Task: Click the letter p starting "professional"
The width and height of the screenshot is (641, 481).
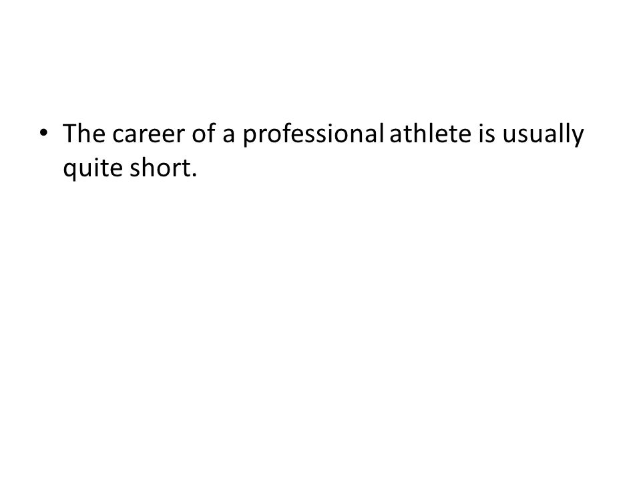Action: point(250,138)
